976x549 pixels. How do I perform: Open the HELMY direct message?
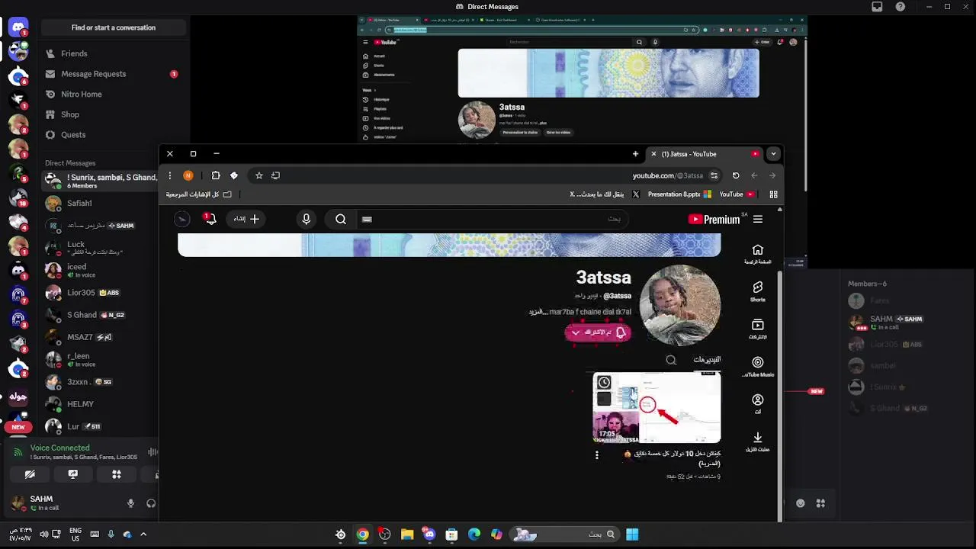point(99,404)
